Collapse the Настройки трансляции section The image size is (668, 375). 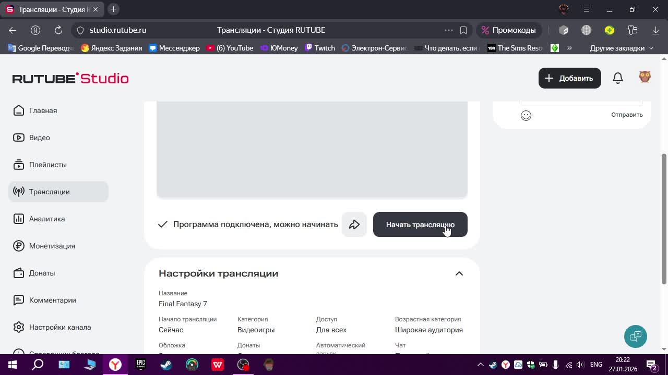[459, 273]
